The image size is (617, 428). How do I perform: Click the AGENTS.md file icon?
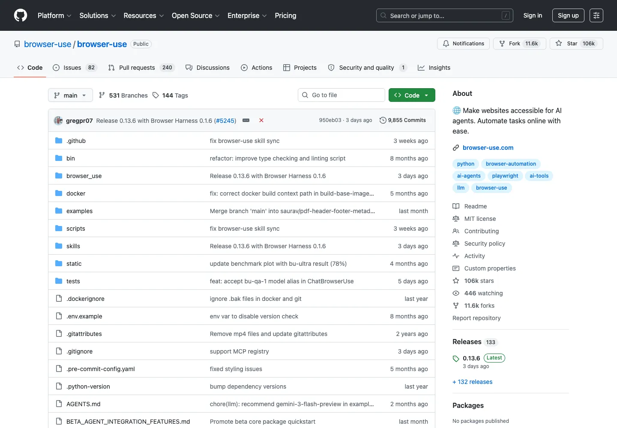pyautogui.click(x=59, y=404)
